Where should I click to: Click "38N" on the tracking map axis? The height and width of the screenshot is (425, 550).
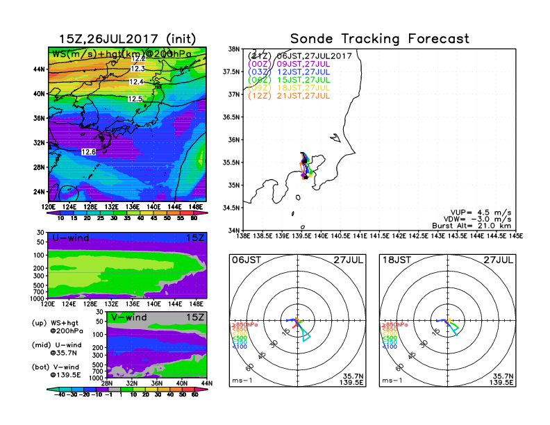[x=234, y=49]
